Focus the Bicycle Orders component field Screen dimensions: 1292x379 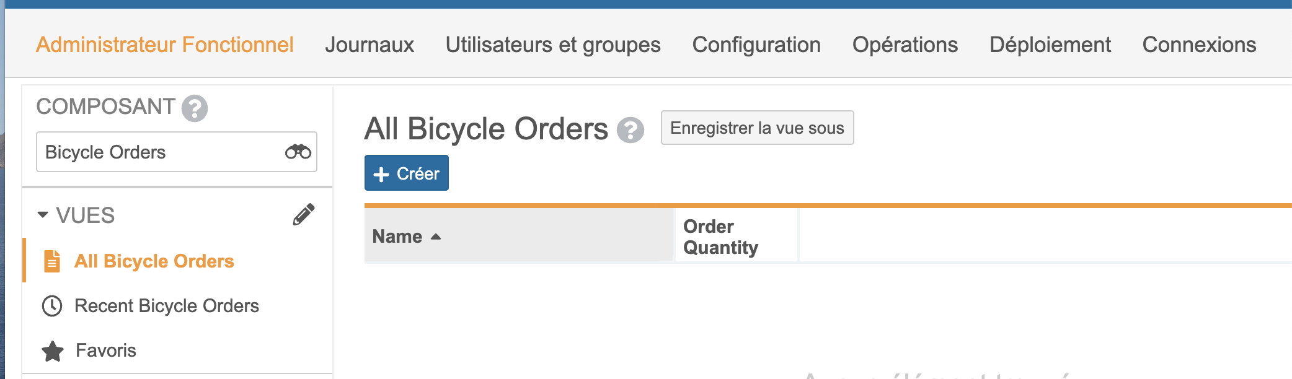(177, 152)
